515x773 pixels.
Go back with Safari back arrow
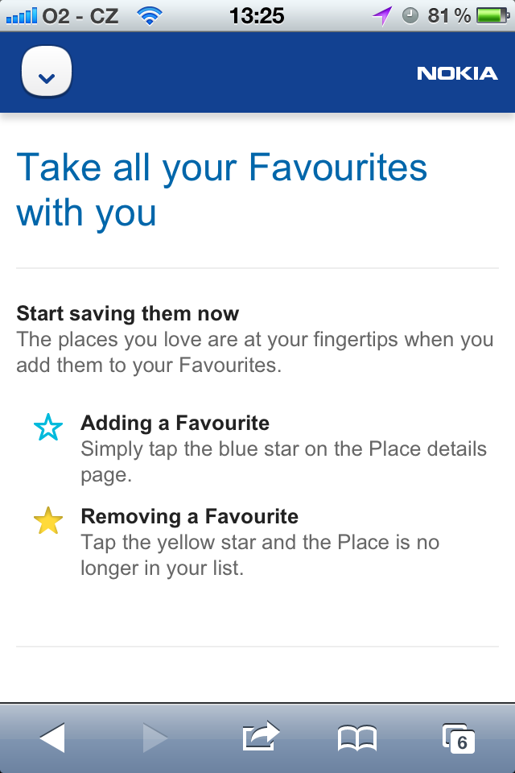52,737
